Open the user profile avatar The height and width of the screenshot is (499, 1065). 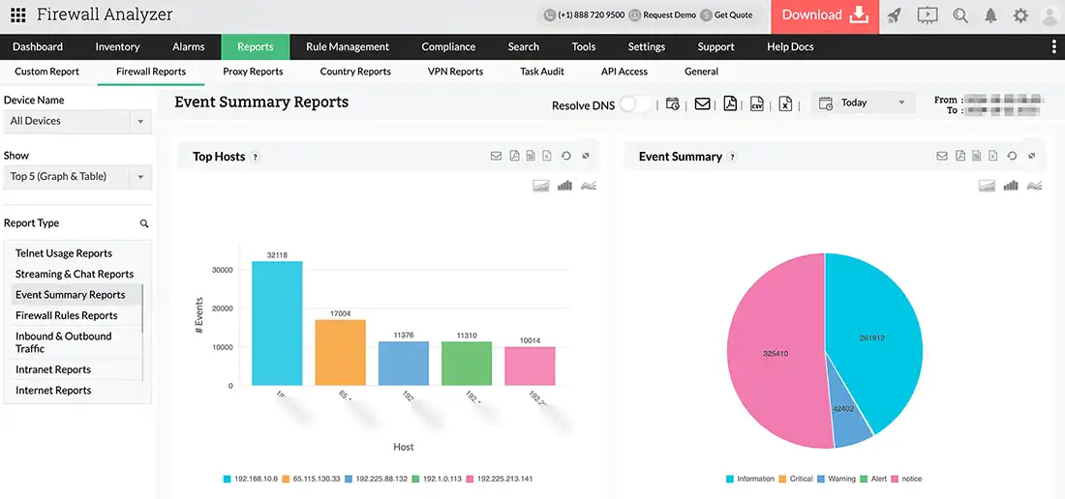tap(1050, 15)
